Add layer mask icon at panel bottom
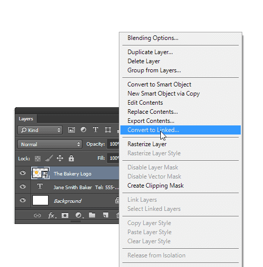This screenshot has height=267, width=263. [65, 215]
